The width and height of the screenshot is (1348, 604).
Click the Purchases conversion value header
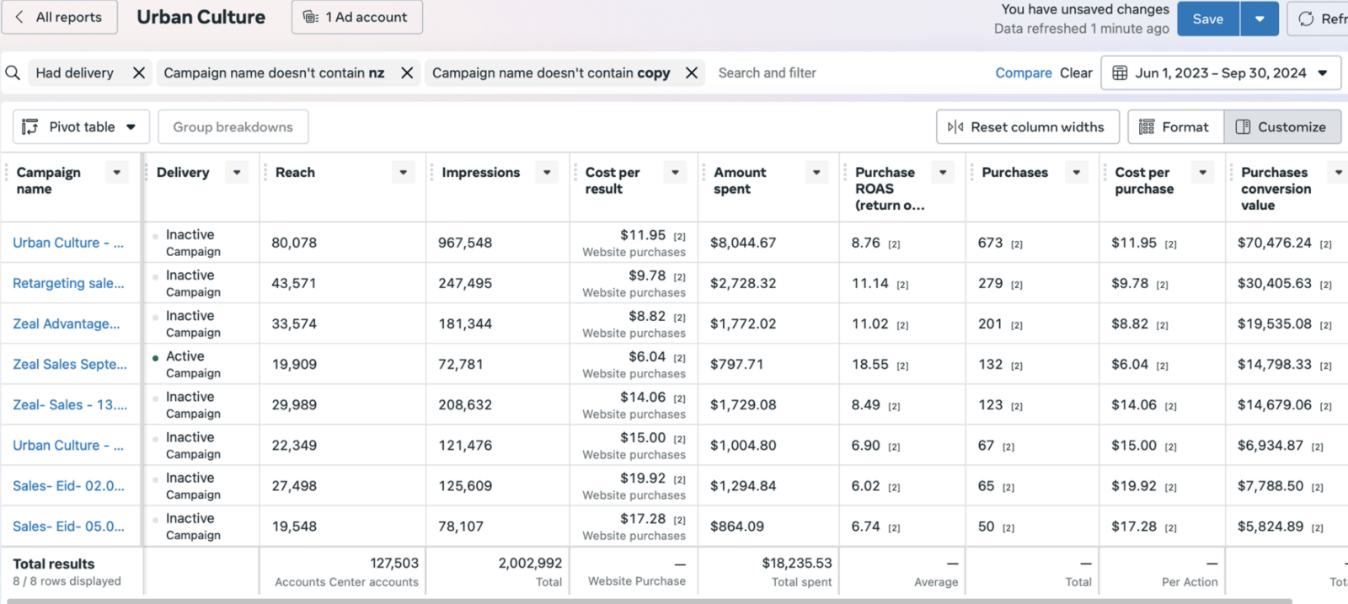pos(1276,189)
